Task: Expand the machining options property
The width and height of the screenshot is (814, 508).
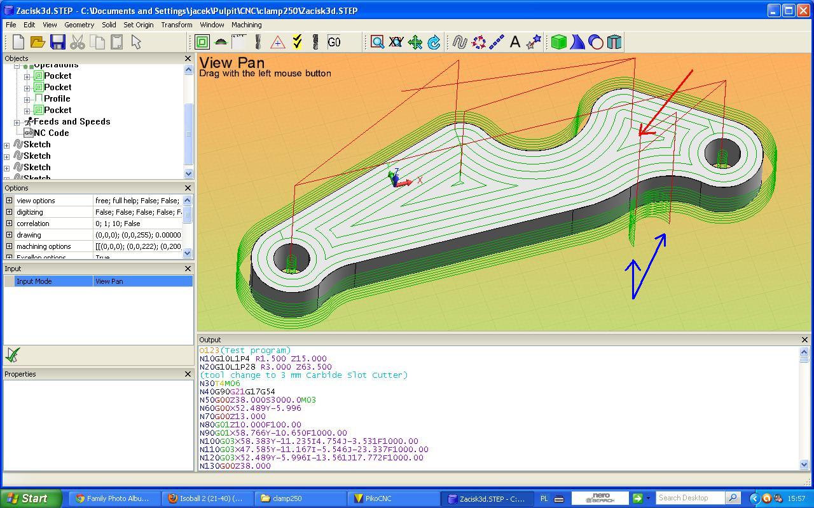Action: coord(9,246)
